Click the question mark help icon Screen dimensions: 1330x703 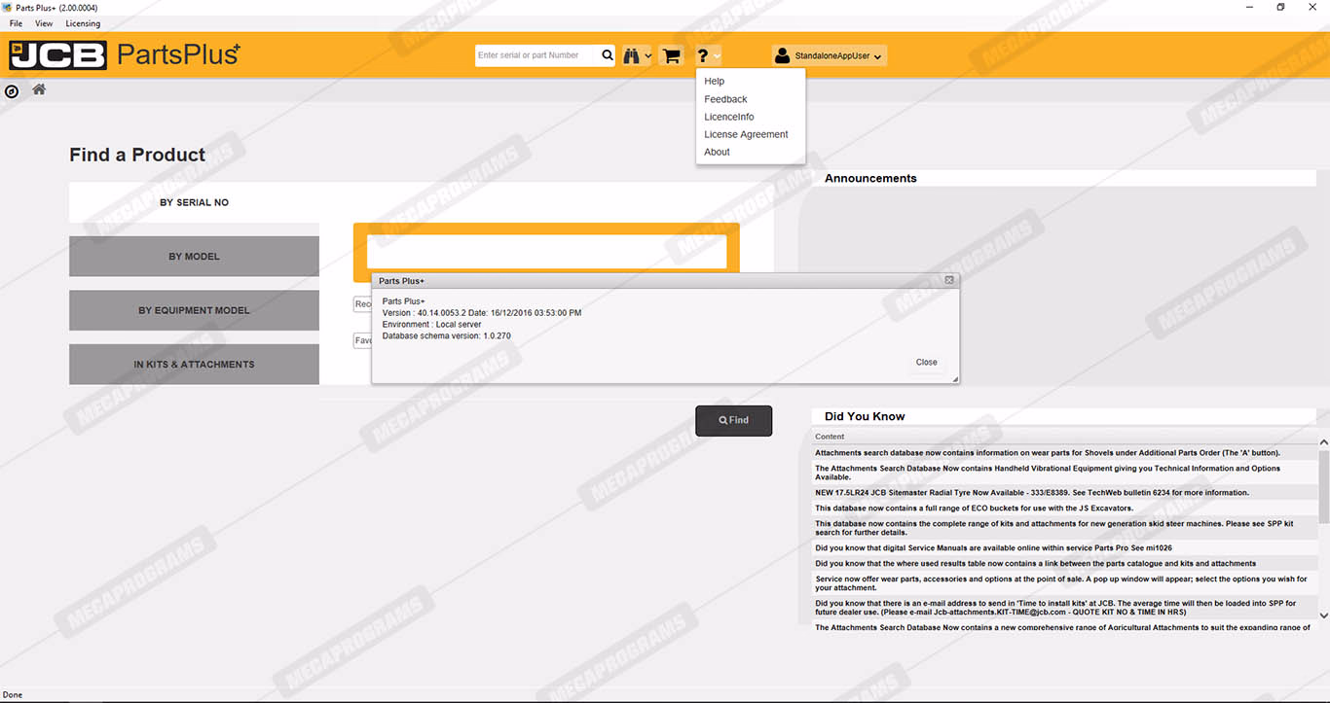tap(702, 56)
